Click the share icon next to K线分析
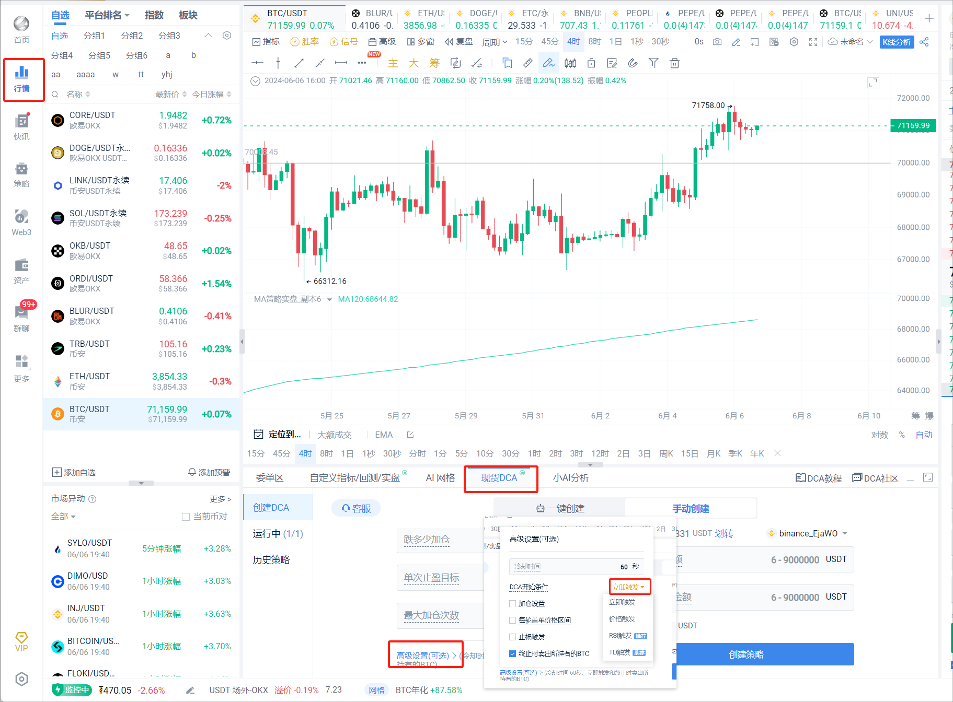The width and height of the screenshot is (953, 702). tap(924, 42)
